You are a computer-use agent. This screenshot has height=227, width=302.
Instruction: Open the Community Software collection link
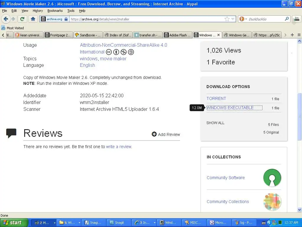[x=226, y=178]
